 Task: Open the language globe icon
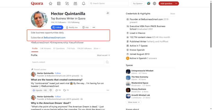(154, 3)
